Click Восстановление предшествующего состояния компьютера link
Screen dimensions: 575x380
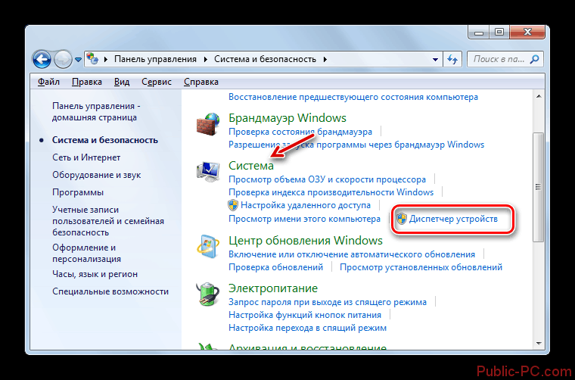pos(353,97)
